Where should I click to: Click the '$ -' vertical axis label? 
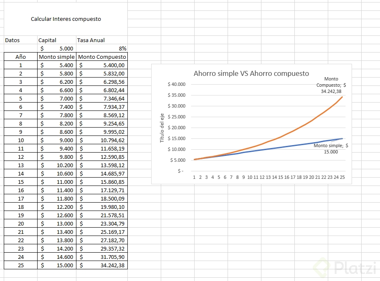180,171
